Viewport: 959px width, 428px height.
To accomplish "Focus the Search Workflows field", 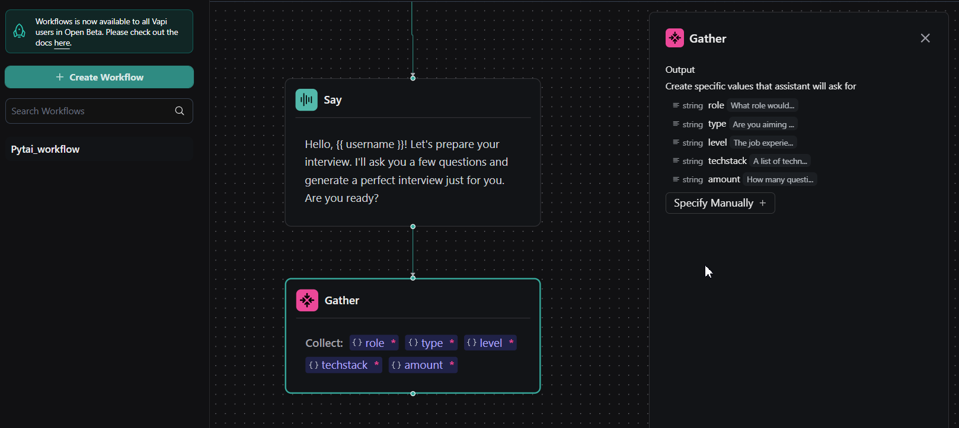I will [x=89, y=111].
